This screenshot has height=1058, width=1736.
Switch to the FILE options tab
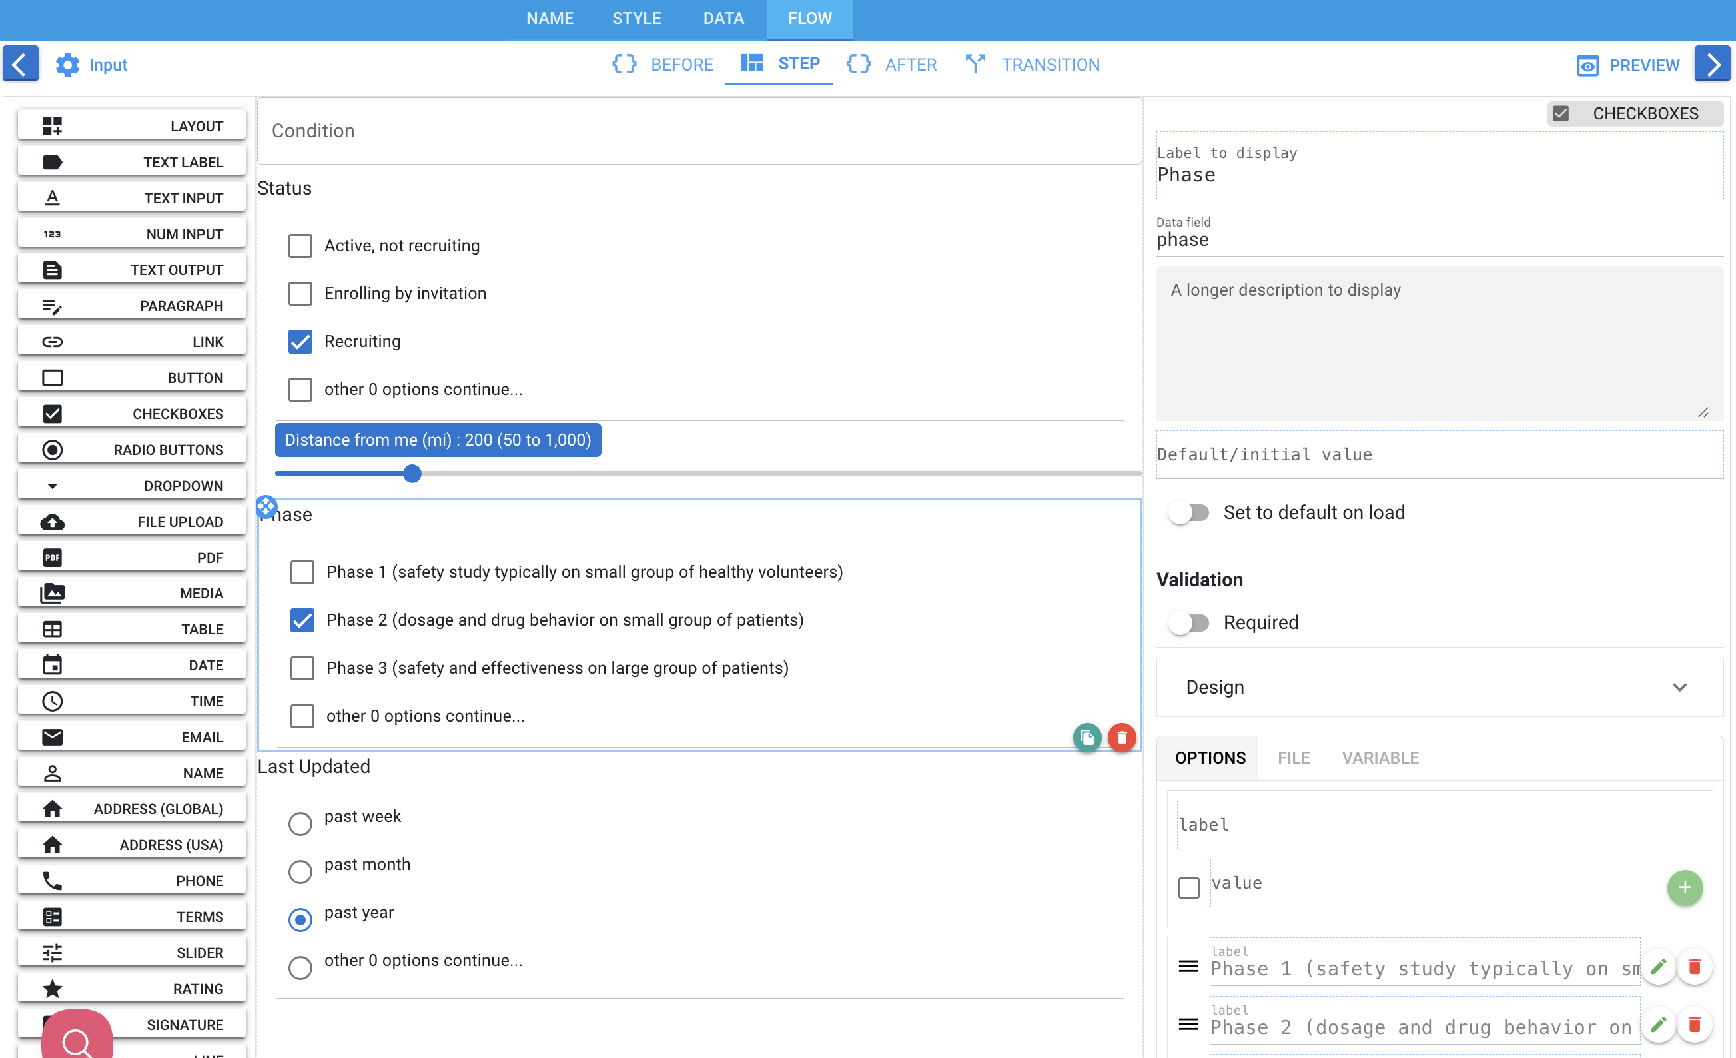(x=1294, y=758)
